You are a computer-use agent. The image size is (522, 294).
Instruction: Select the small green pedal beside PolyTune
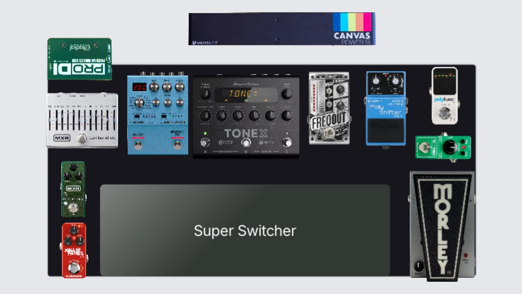pos(443,147)
